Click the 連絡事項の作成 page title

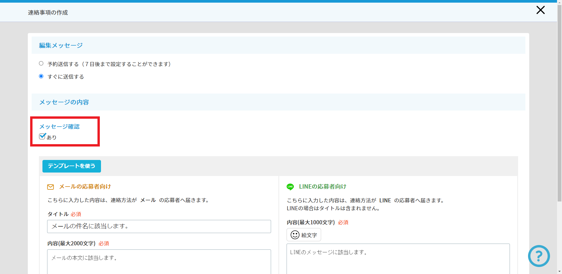pos(48,13)
